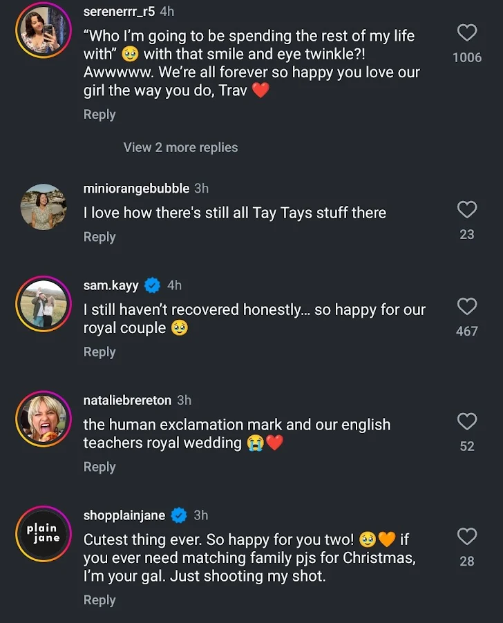Reply to nataliebrereton's comment

[99, 467]
